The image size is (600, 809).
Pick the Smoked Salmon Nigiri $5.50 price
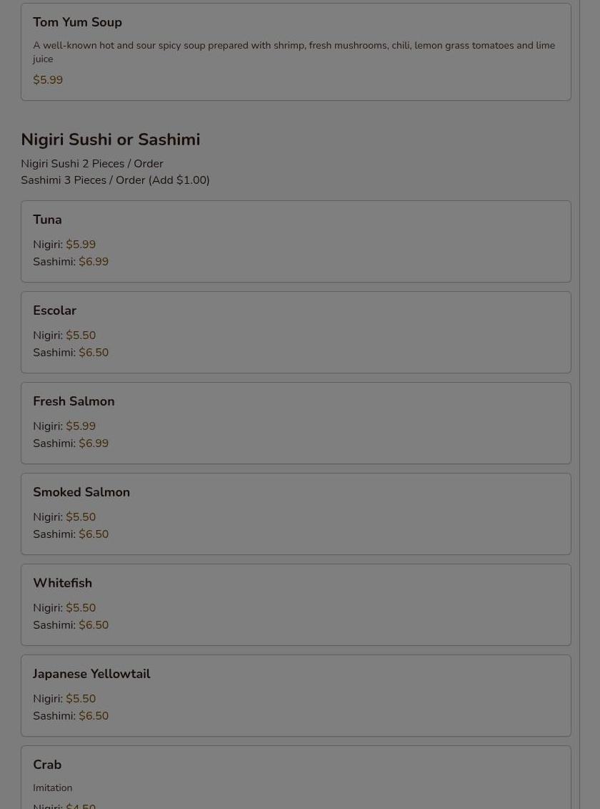pos(81,517)
